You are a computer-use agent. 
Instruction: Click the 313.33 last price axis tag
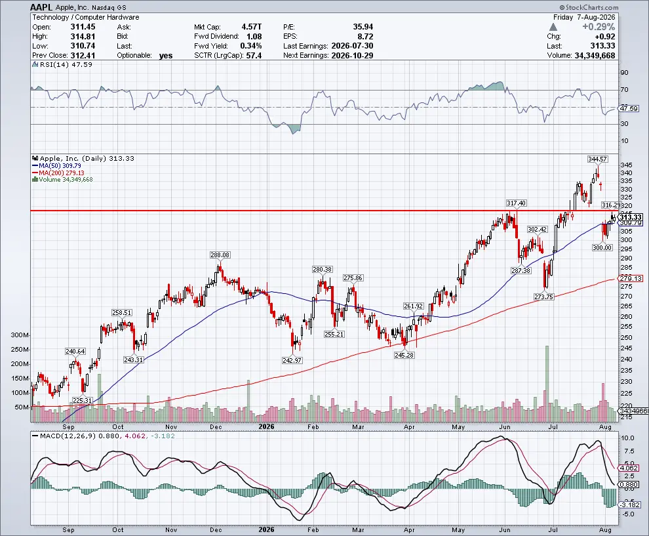pos(631,217)
